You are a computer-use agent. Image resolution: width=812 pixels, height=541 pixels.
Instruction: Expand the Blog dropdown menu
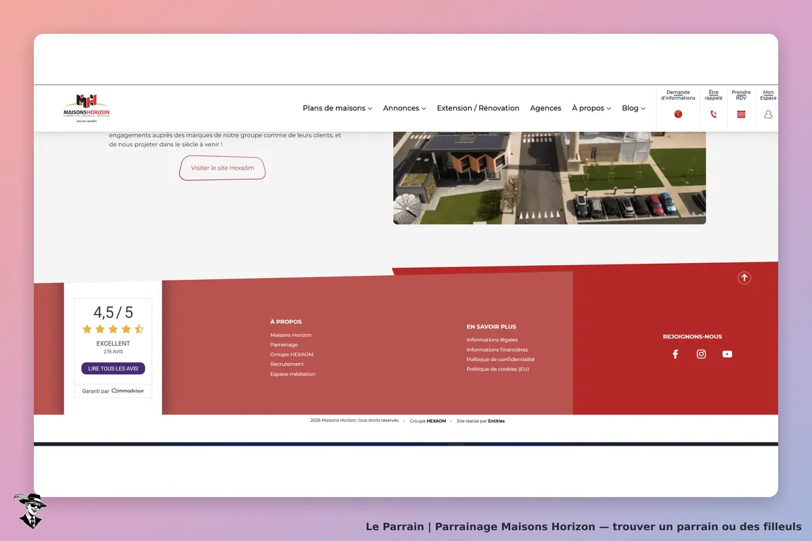(x=633, y=108)
